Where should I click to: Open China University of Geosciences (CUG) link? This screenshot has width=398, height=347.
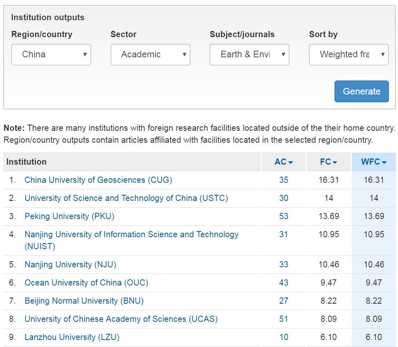pos(98,180)
